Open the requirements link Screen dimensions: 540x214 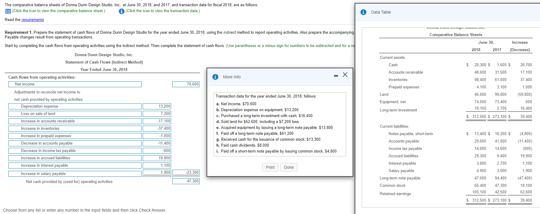point(33,20)
